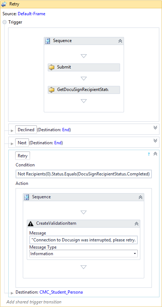
Task: Click the Declined transition name box
Action: (26, 130)
